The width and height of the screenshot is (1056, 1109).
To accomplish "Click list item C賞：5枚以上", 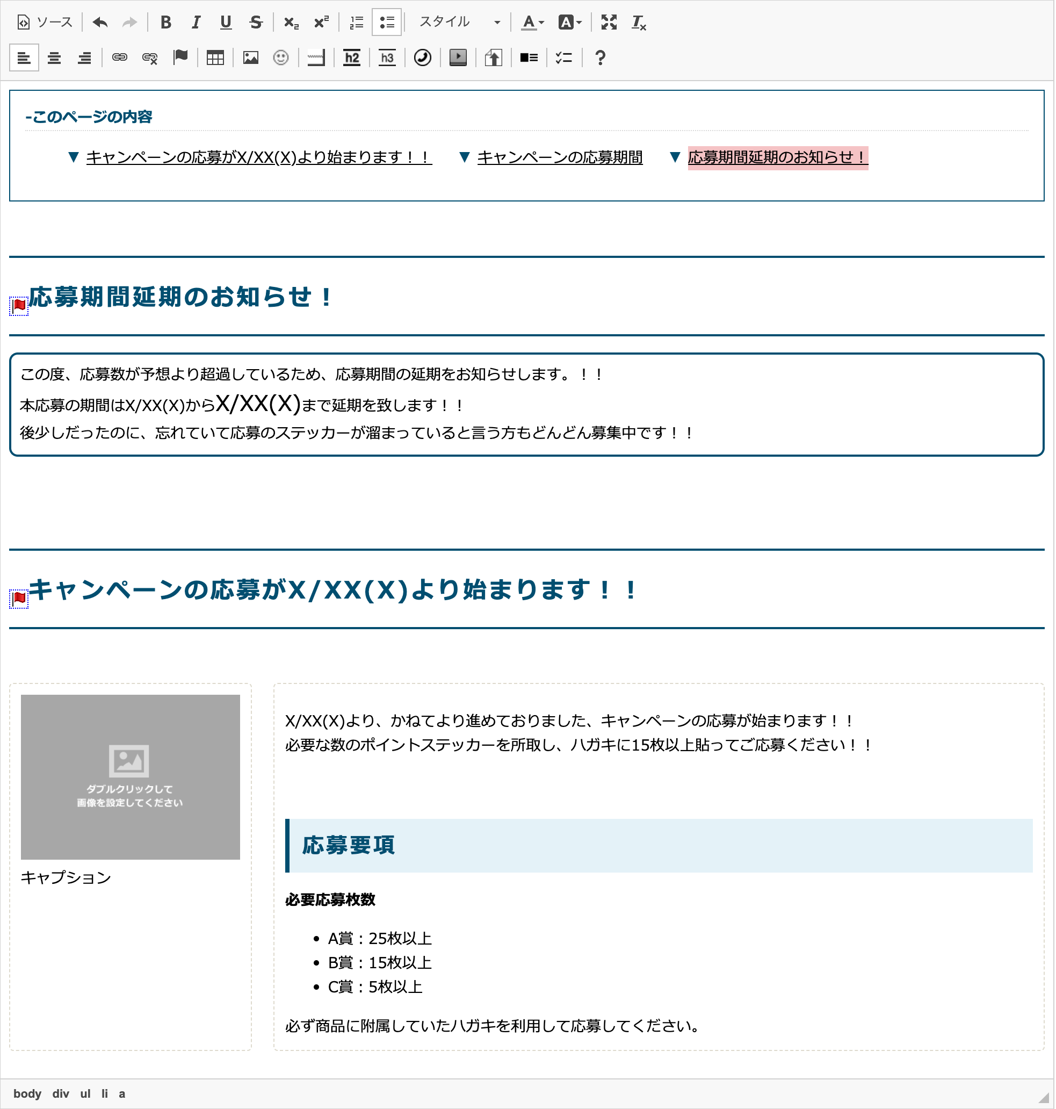I will click(375, 987).
